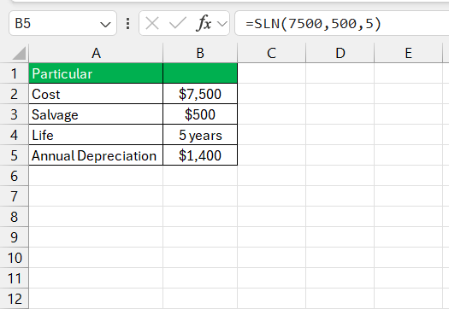The height and width of the screenshot is (309, 449).
Task: Click the Enter checkmark formula icon
Action: [x=178, y=23]
